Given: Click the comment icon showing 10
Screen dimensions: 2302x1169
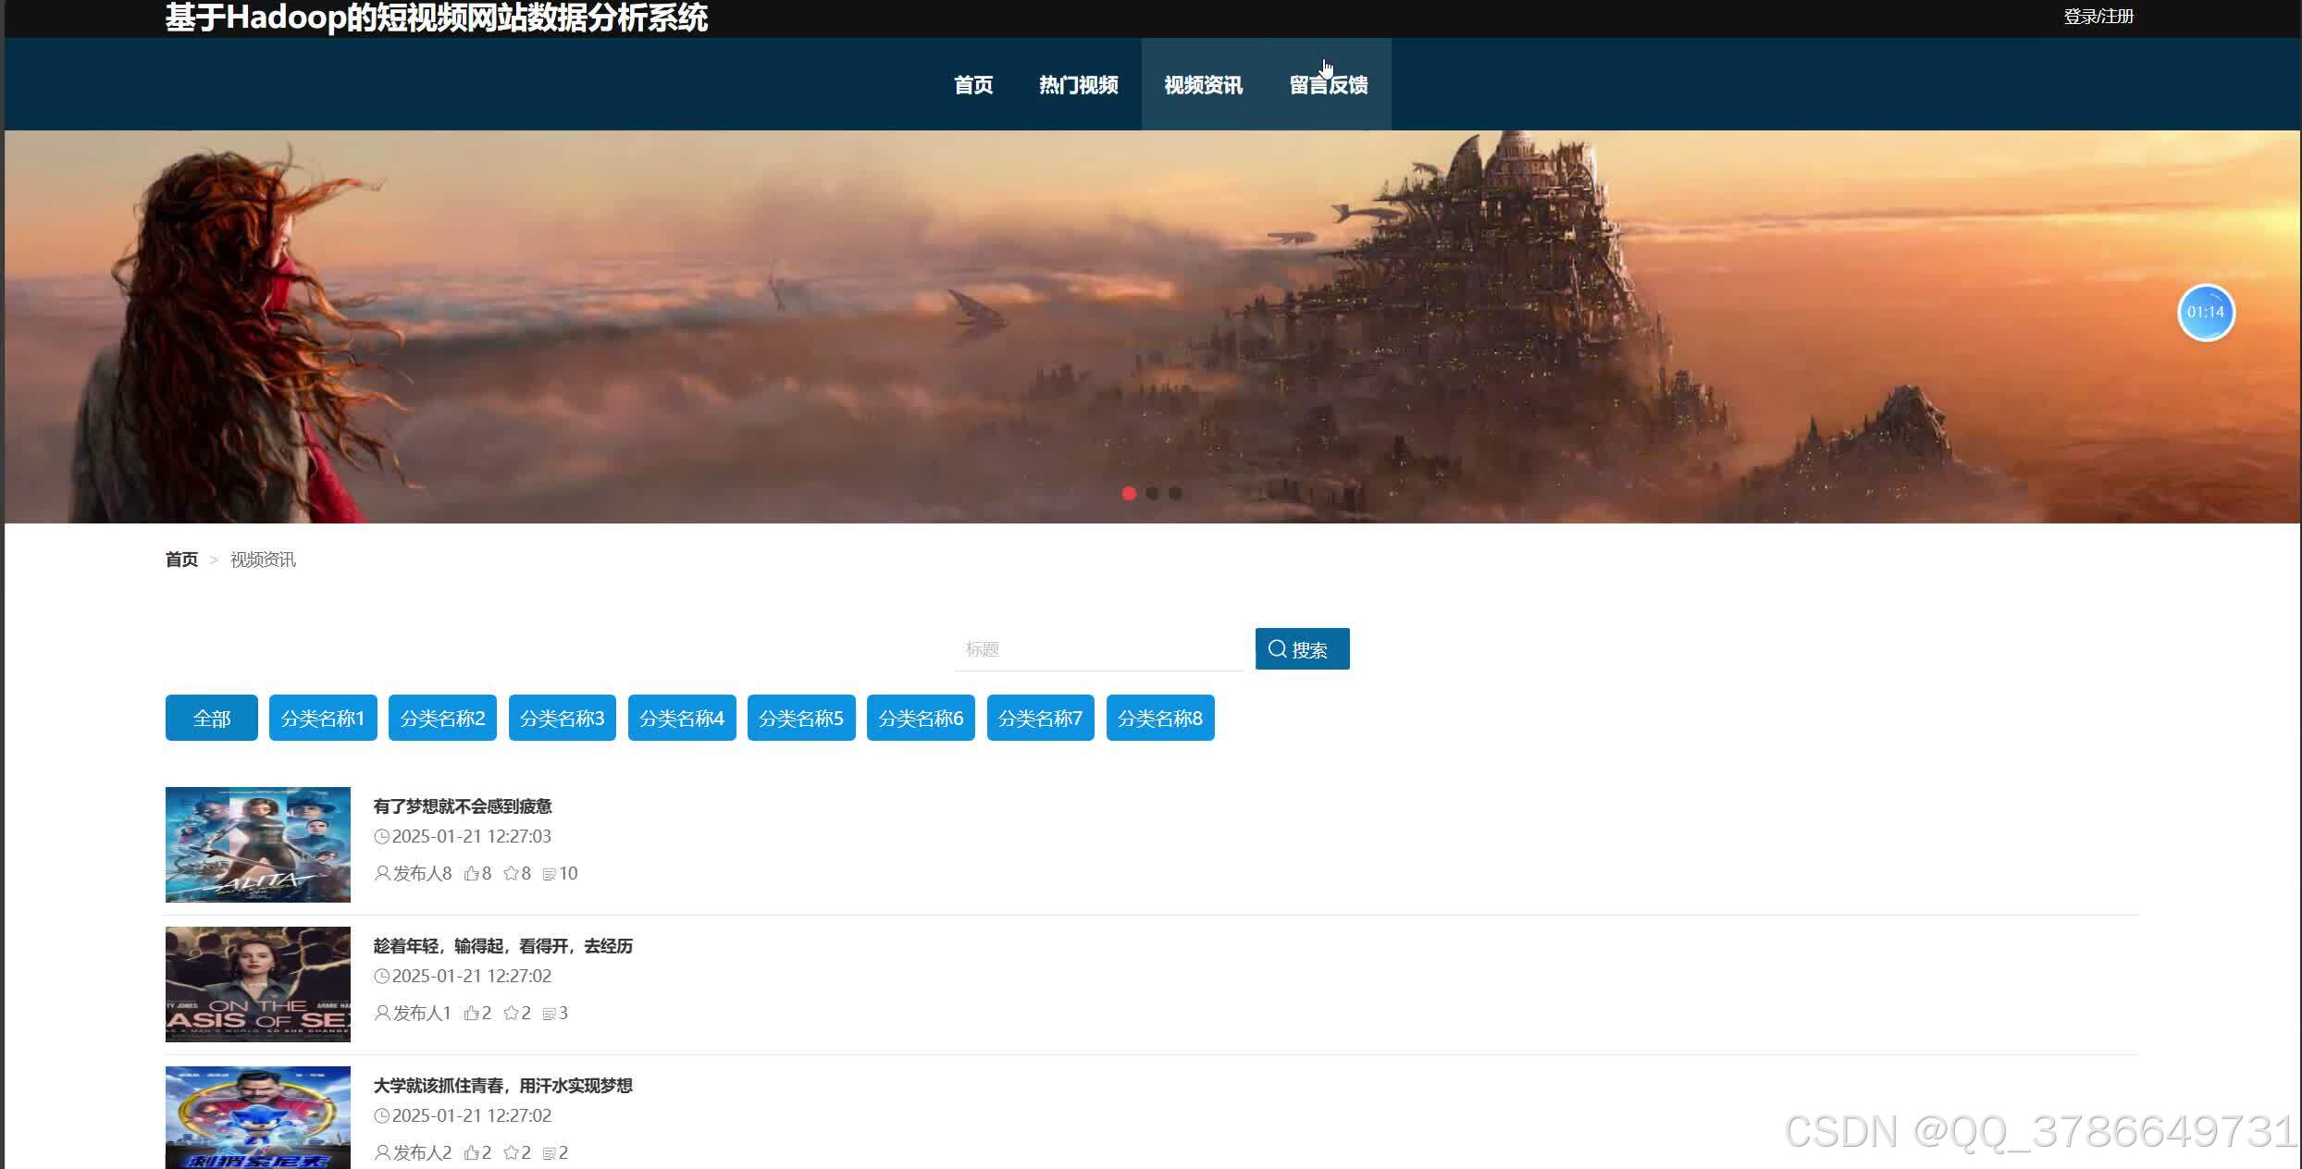Looking at the screenshot, I should click(x=550, y=874).
